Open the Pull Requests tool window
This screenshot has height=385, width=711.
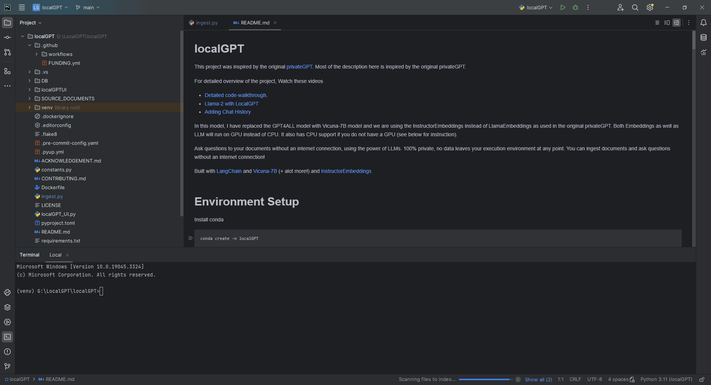point(7,52)
